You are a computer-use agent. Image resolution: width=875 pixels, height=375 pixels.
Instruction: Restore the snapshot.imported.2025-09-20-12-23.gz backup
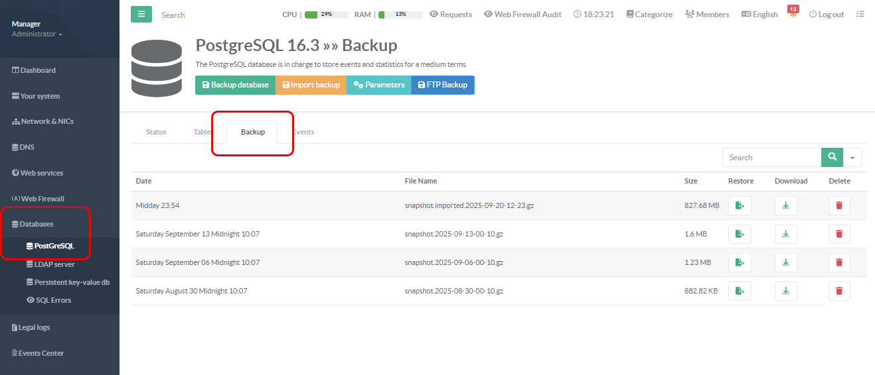(x=740, y=206)
